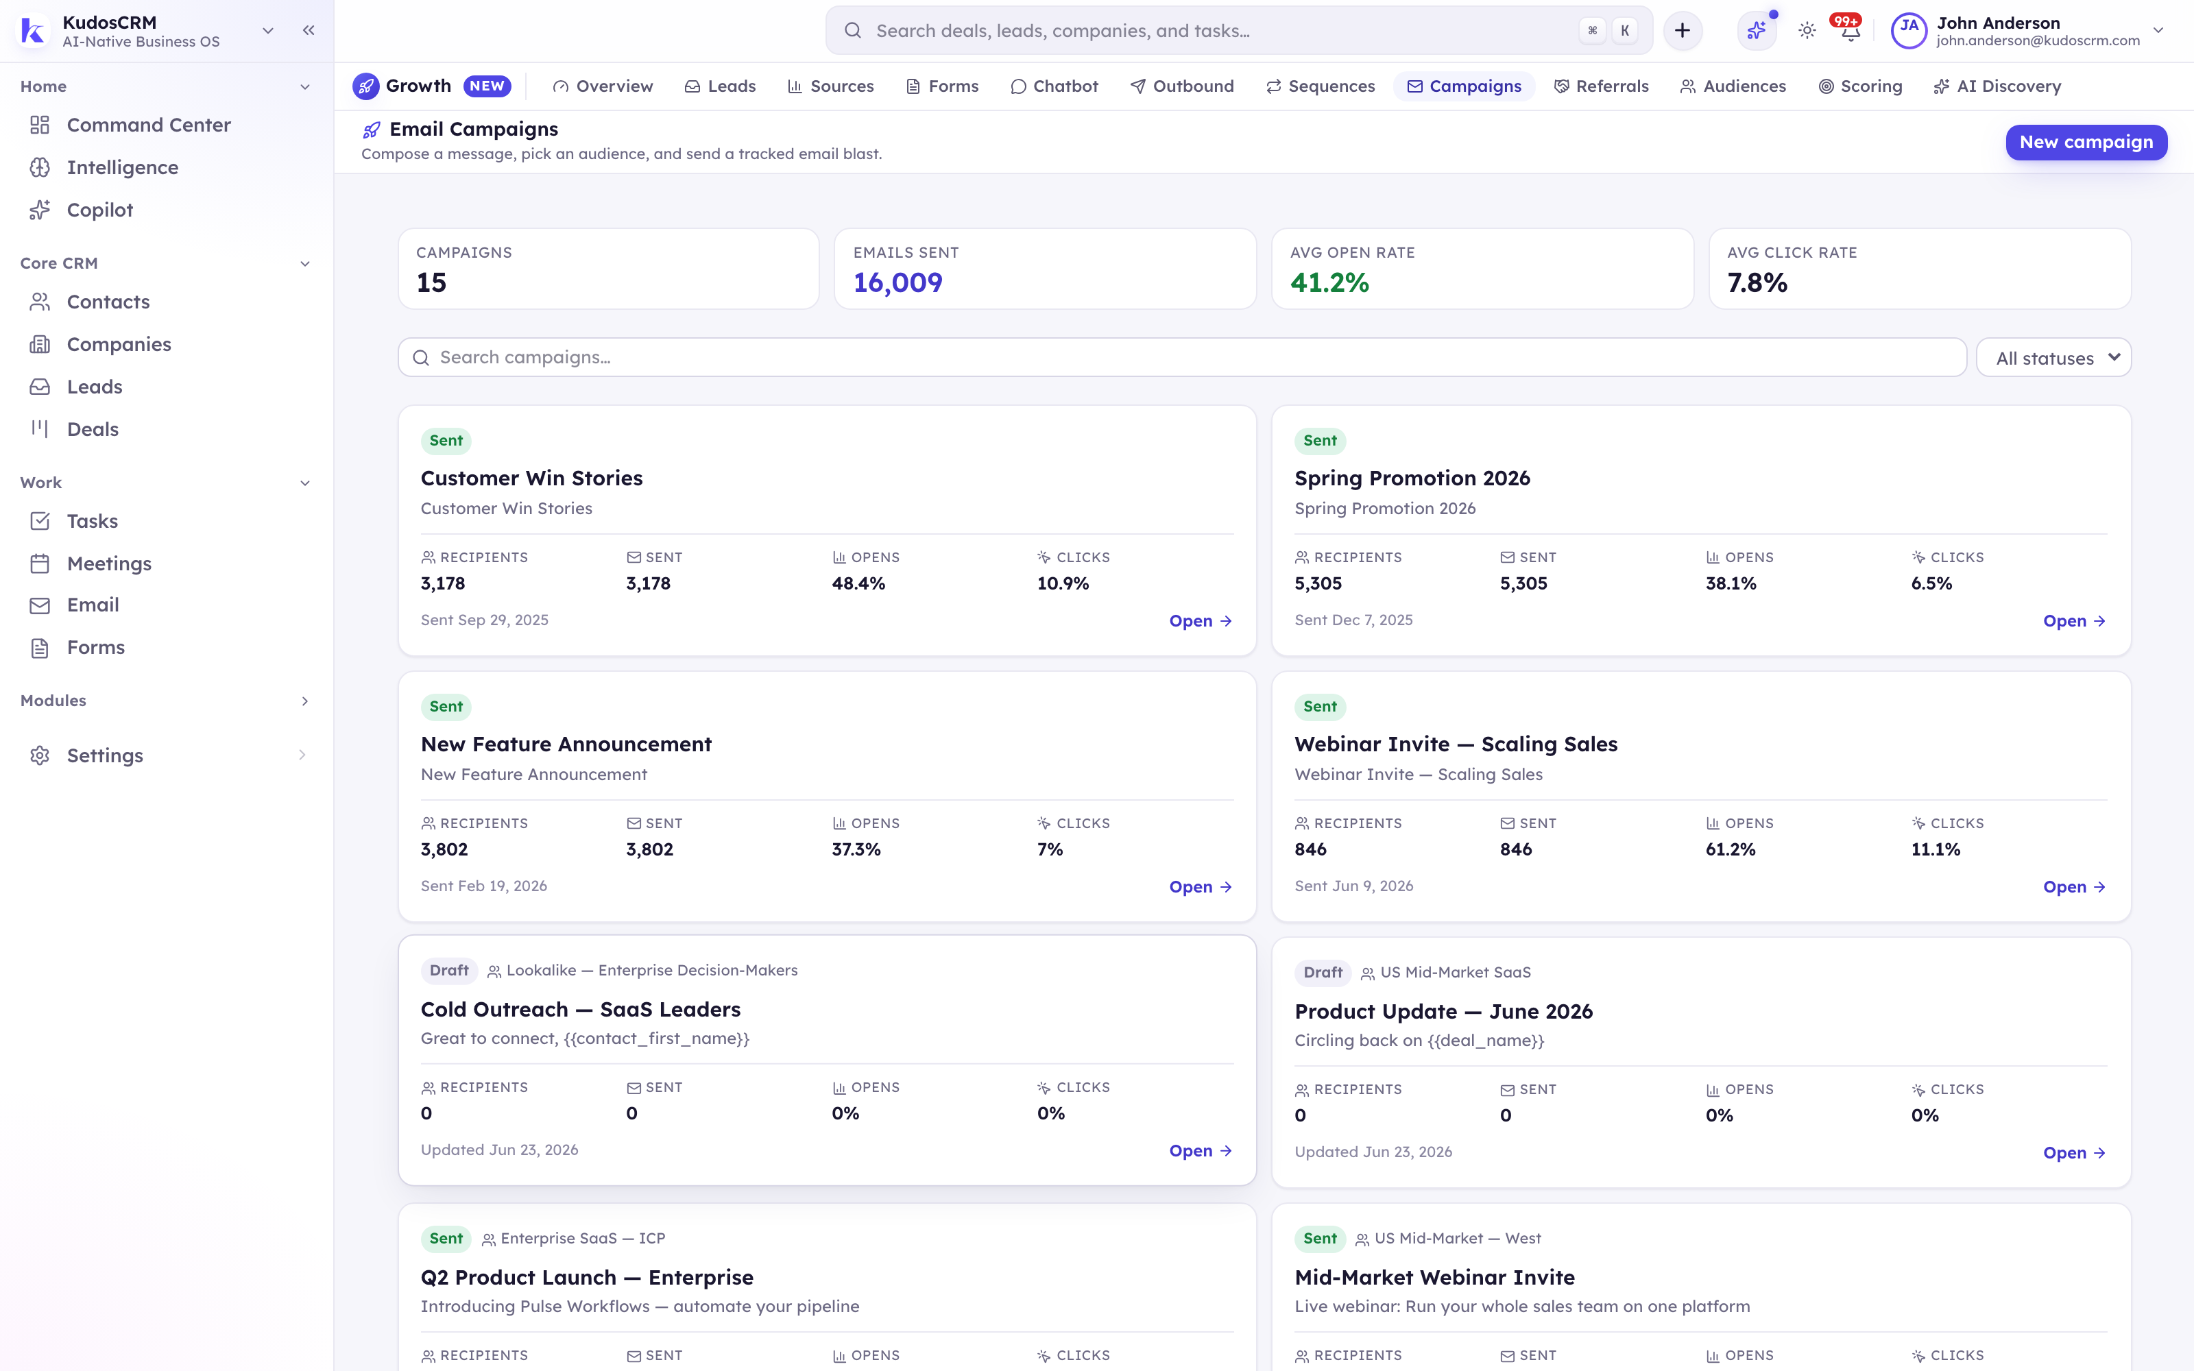Toggle light/dark theme sun icon
This screenshot has height=1371, width=2194.
pos(1807,31)
